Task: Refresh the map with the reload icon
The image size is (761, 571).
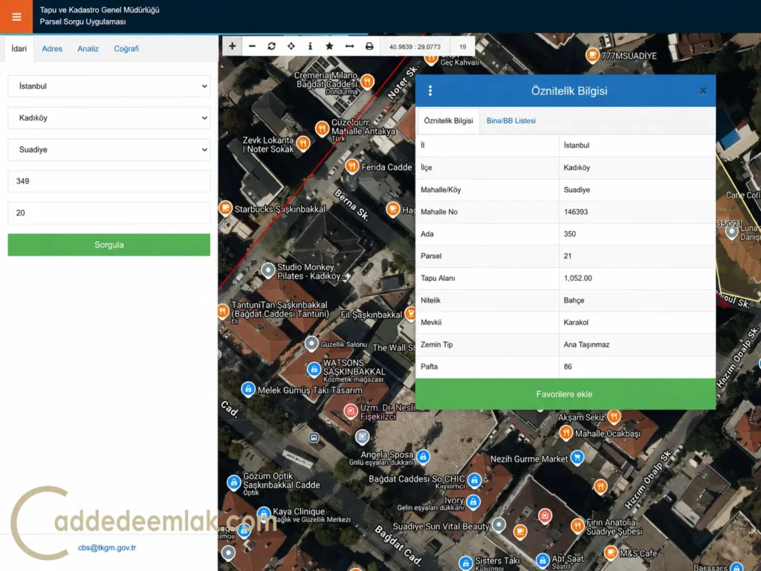Action: coord(271,46)
